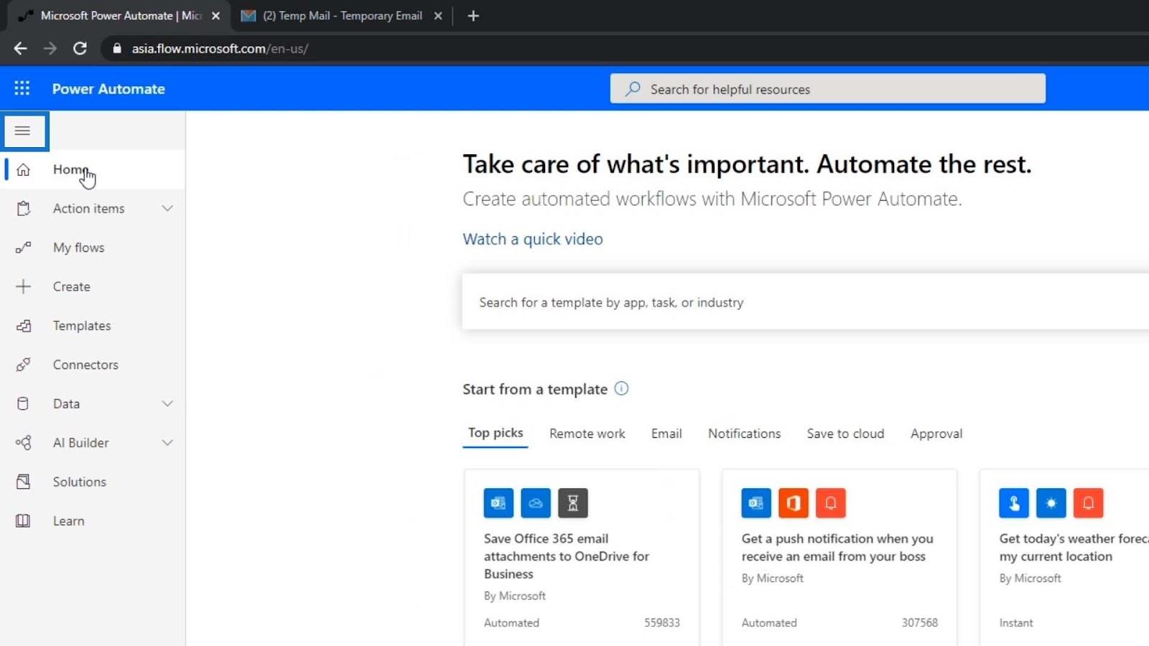Open the Approval template tab
The image size is (1149, 646).
pos(936,434)
